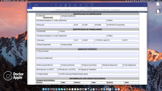Open the Arquivo menu

pyautogui.click(x=14, y=1)
